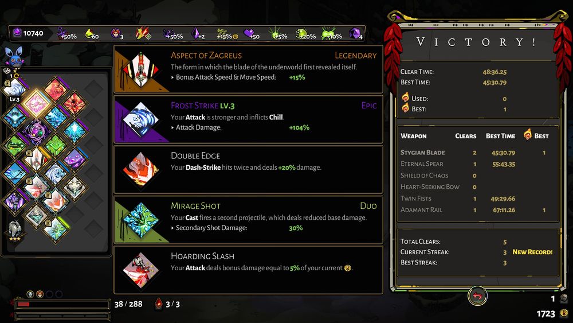Select the Double Edge boon icon
The height and width of the screenshot is (323, 573).
click(141, 170)
